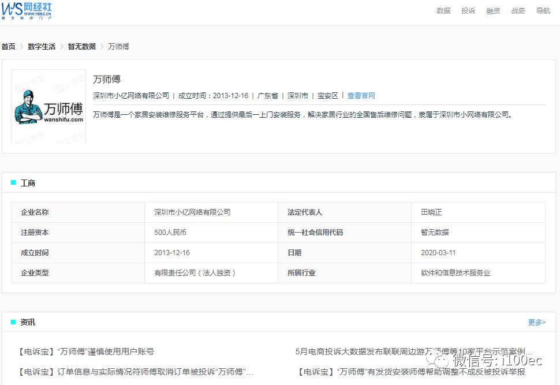Viewport: 560px width, 385px height.
Task: Open the 战奇 navigation item
Action: (x=518, y=11)
